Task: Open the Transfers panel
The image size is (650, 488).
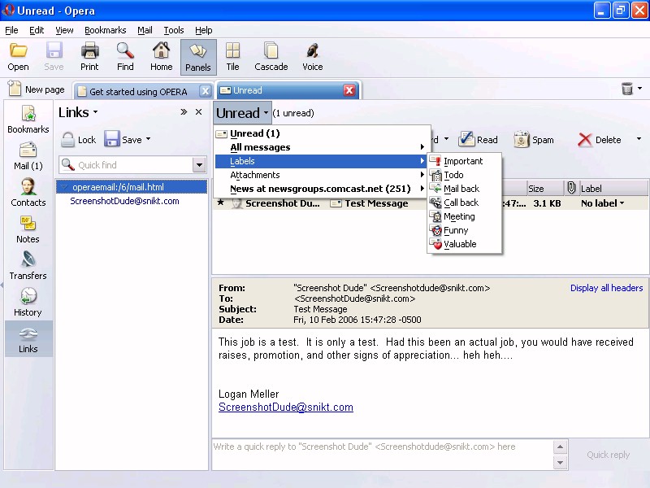Action: (28, 266)
